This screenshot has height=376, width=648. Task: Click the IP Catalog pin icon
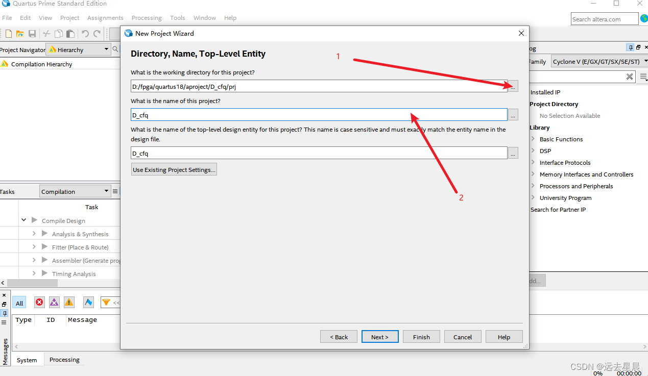631,47
